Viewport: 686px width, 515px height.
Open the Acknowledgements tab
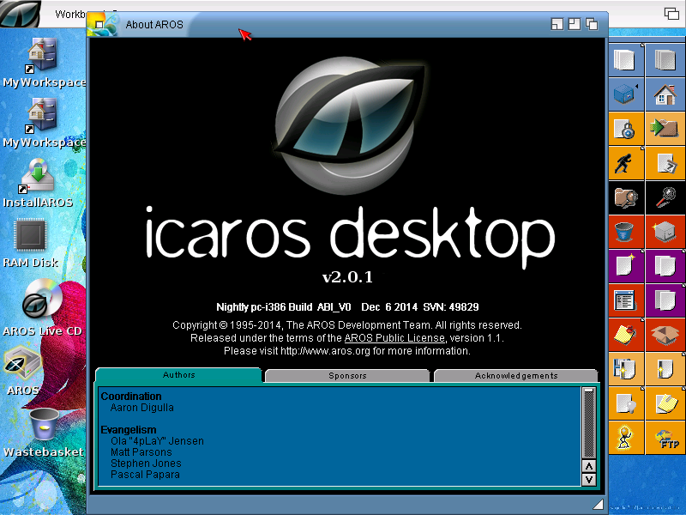coord(516,376)
